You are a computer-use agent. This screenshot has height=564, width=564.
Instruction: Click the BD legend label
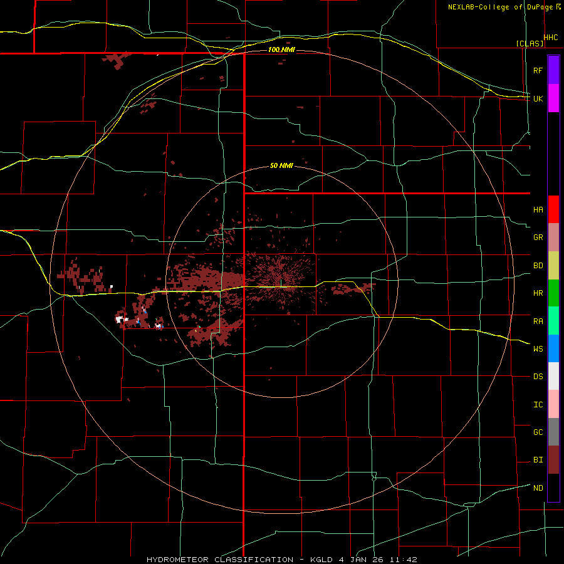538,266
